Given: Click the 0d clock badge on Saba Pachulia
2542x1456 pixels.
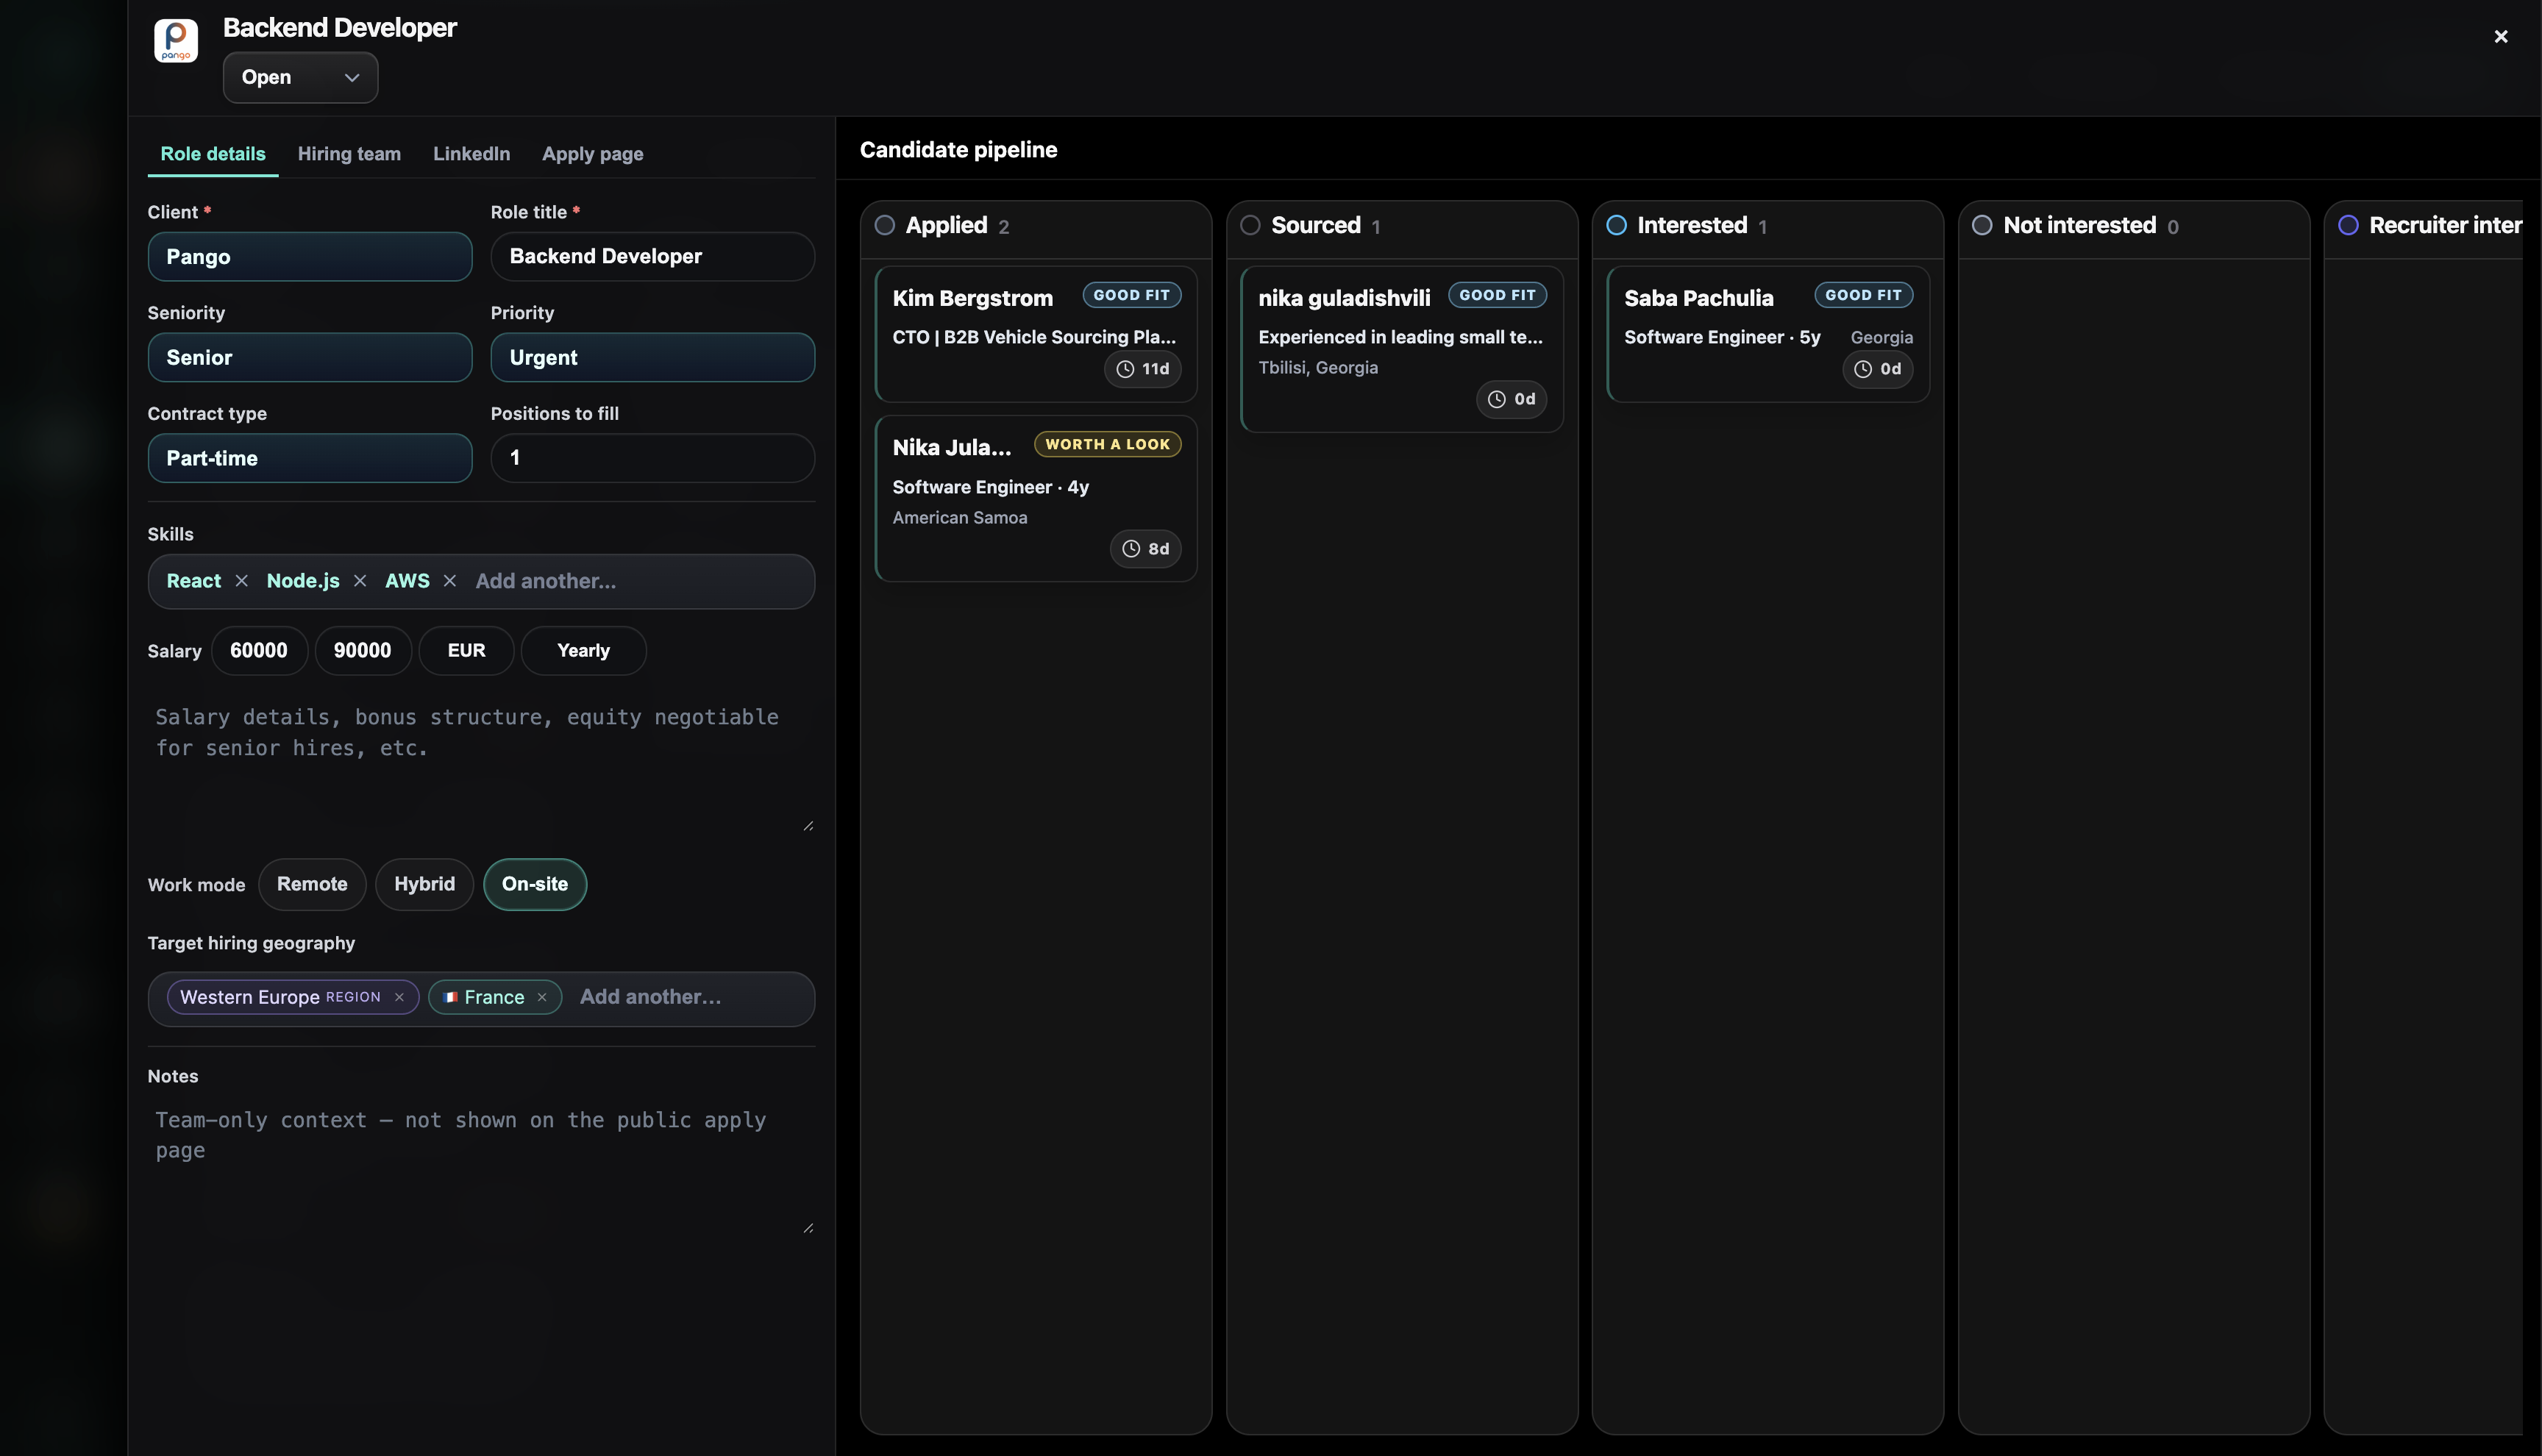Looking at the screenshot, I should coord(1878,369).
